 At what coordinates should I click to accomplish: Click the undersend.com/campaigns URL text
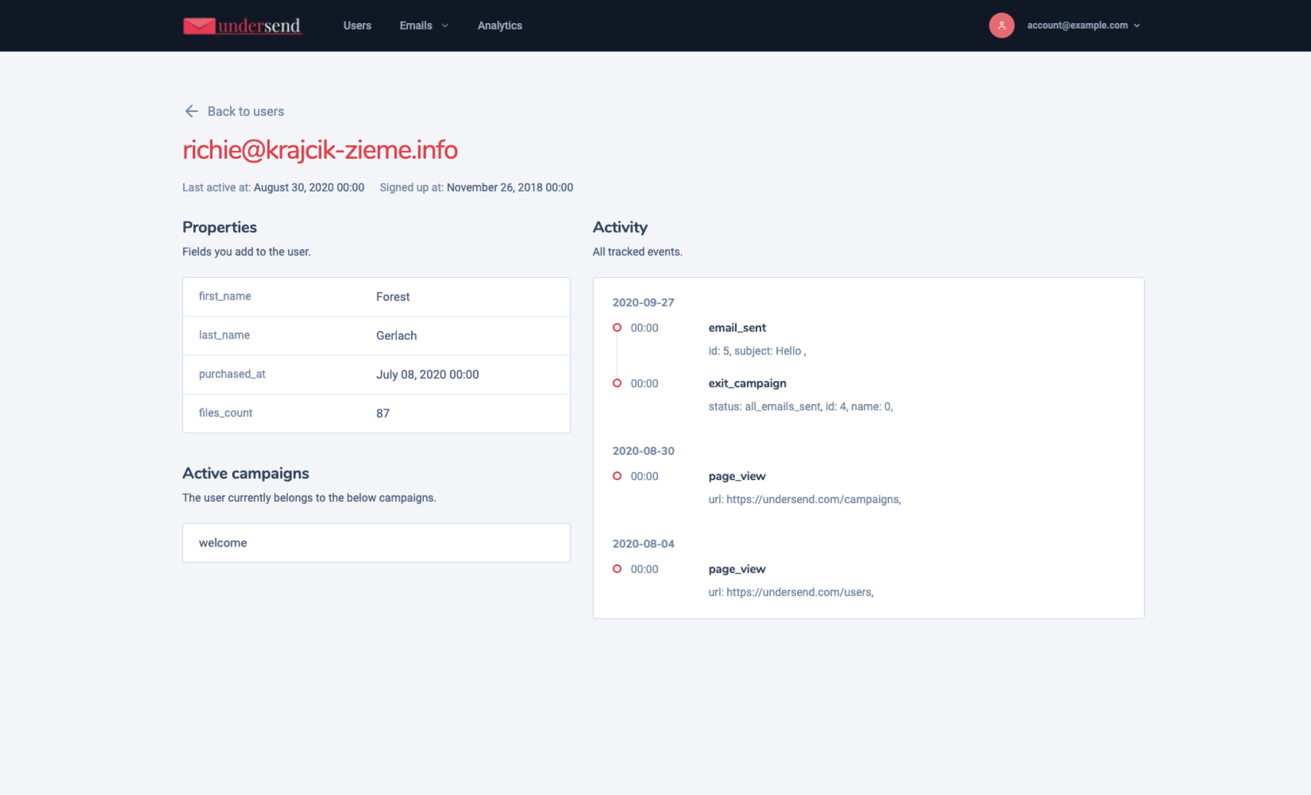[x=813, y=499]
